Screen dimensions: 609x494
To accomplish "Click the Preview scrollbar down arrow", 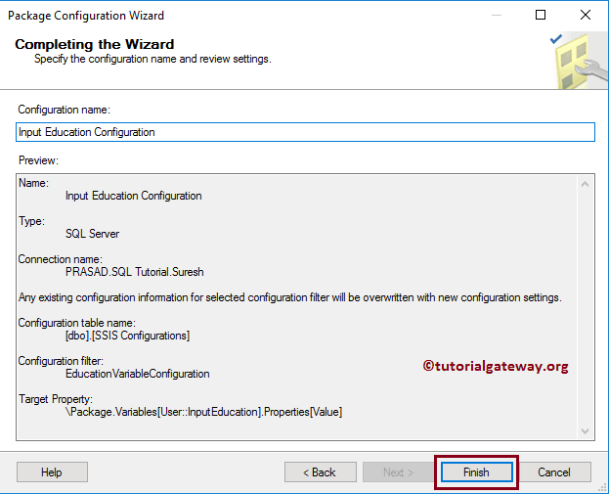I will click(x=585, y=430).
